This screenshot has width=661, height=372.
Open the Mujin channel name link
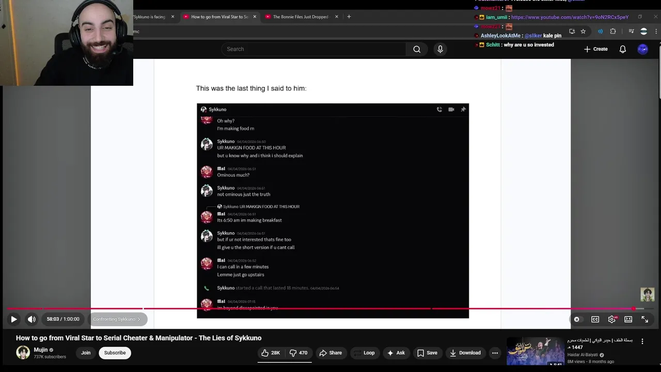tap(41, 350)
